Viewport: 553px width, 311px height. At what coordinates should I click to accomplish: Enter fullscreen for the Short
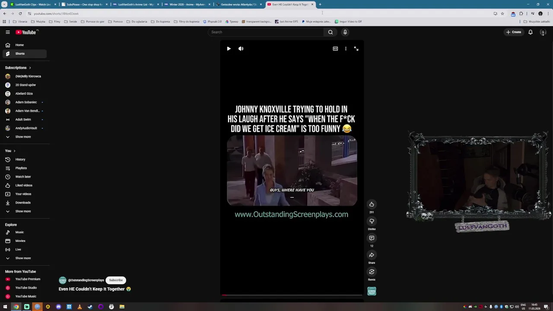pyautogui.click(x=356, y=49)
